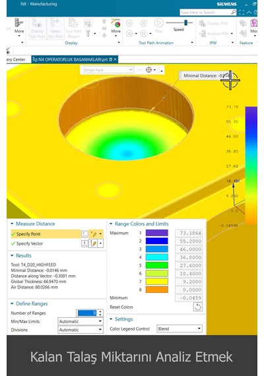Image resolution: width=264 pixels, height=376 pixels.
Task: Click the go-to-start playback icon
Action: click(129, 34)
